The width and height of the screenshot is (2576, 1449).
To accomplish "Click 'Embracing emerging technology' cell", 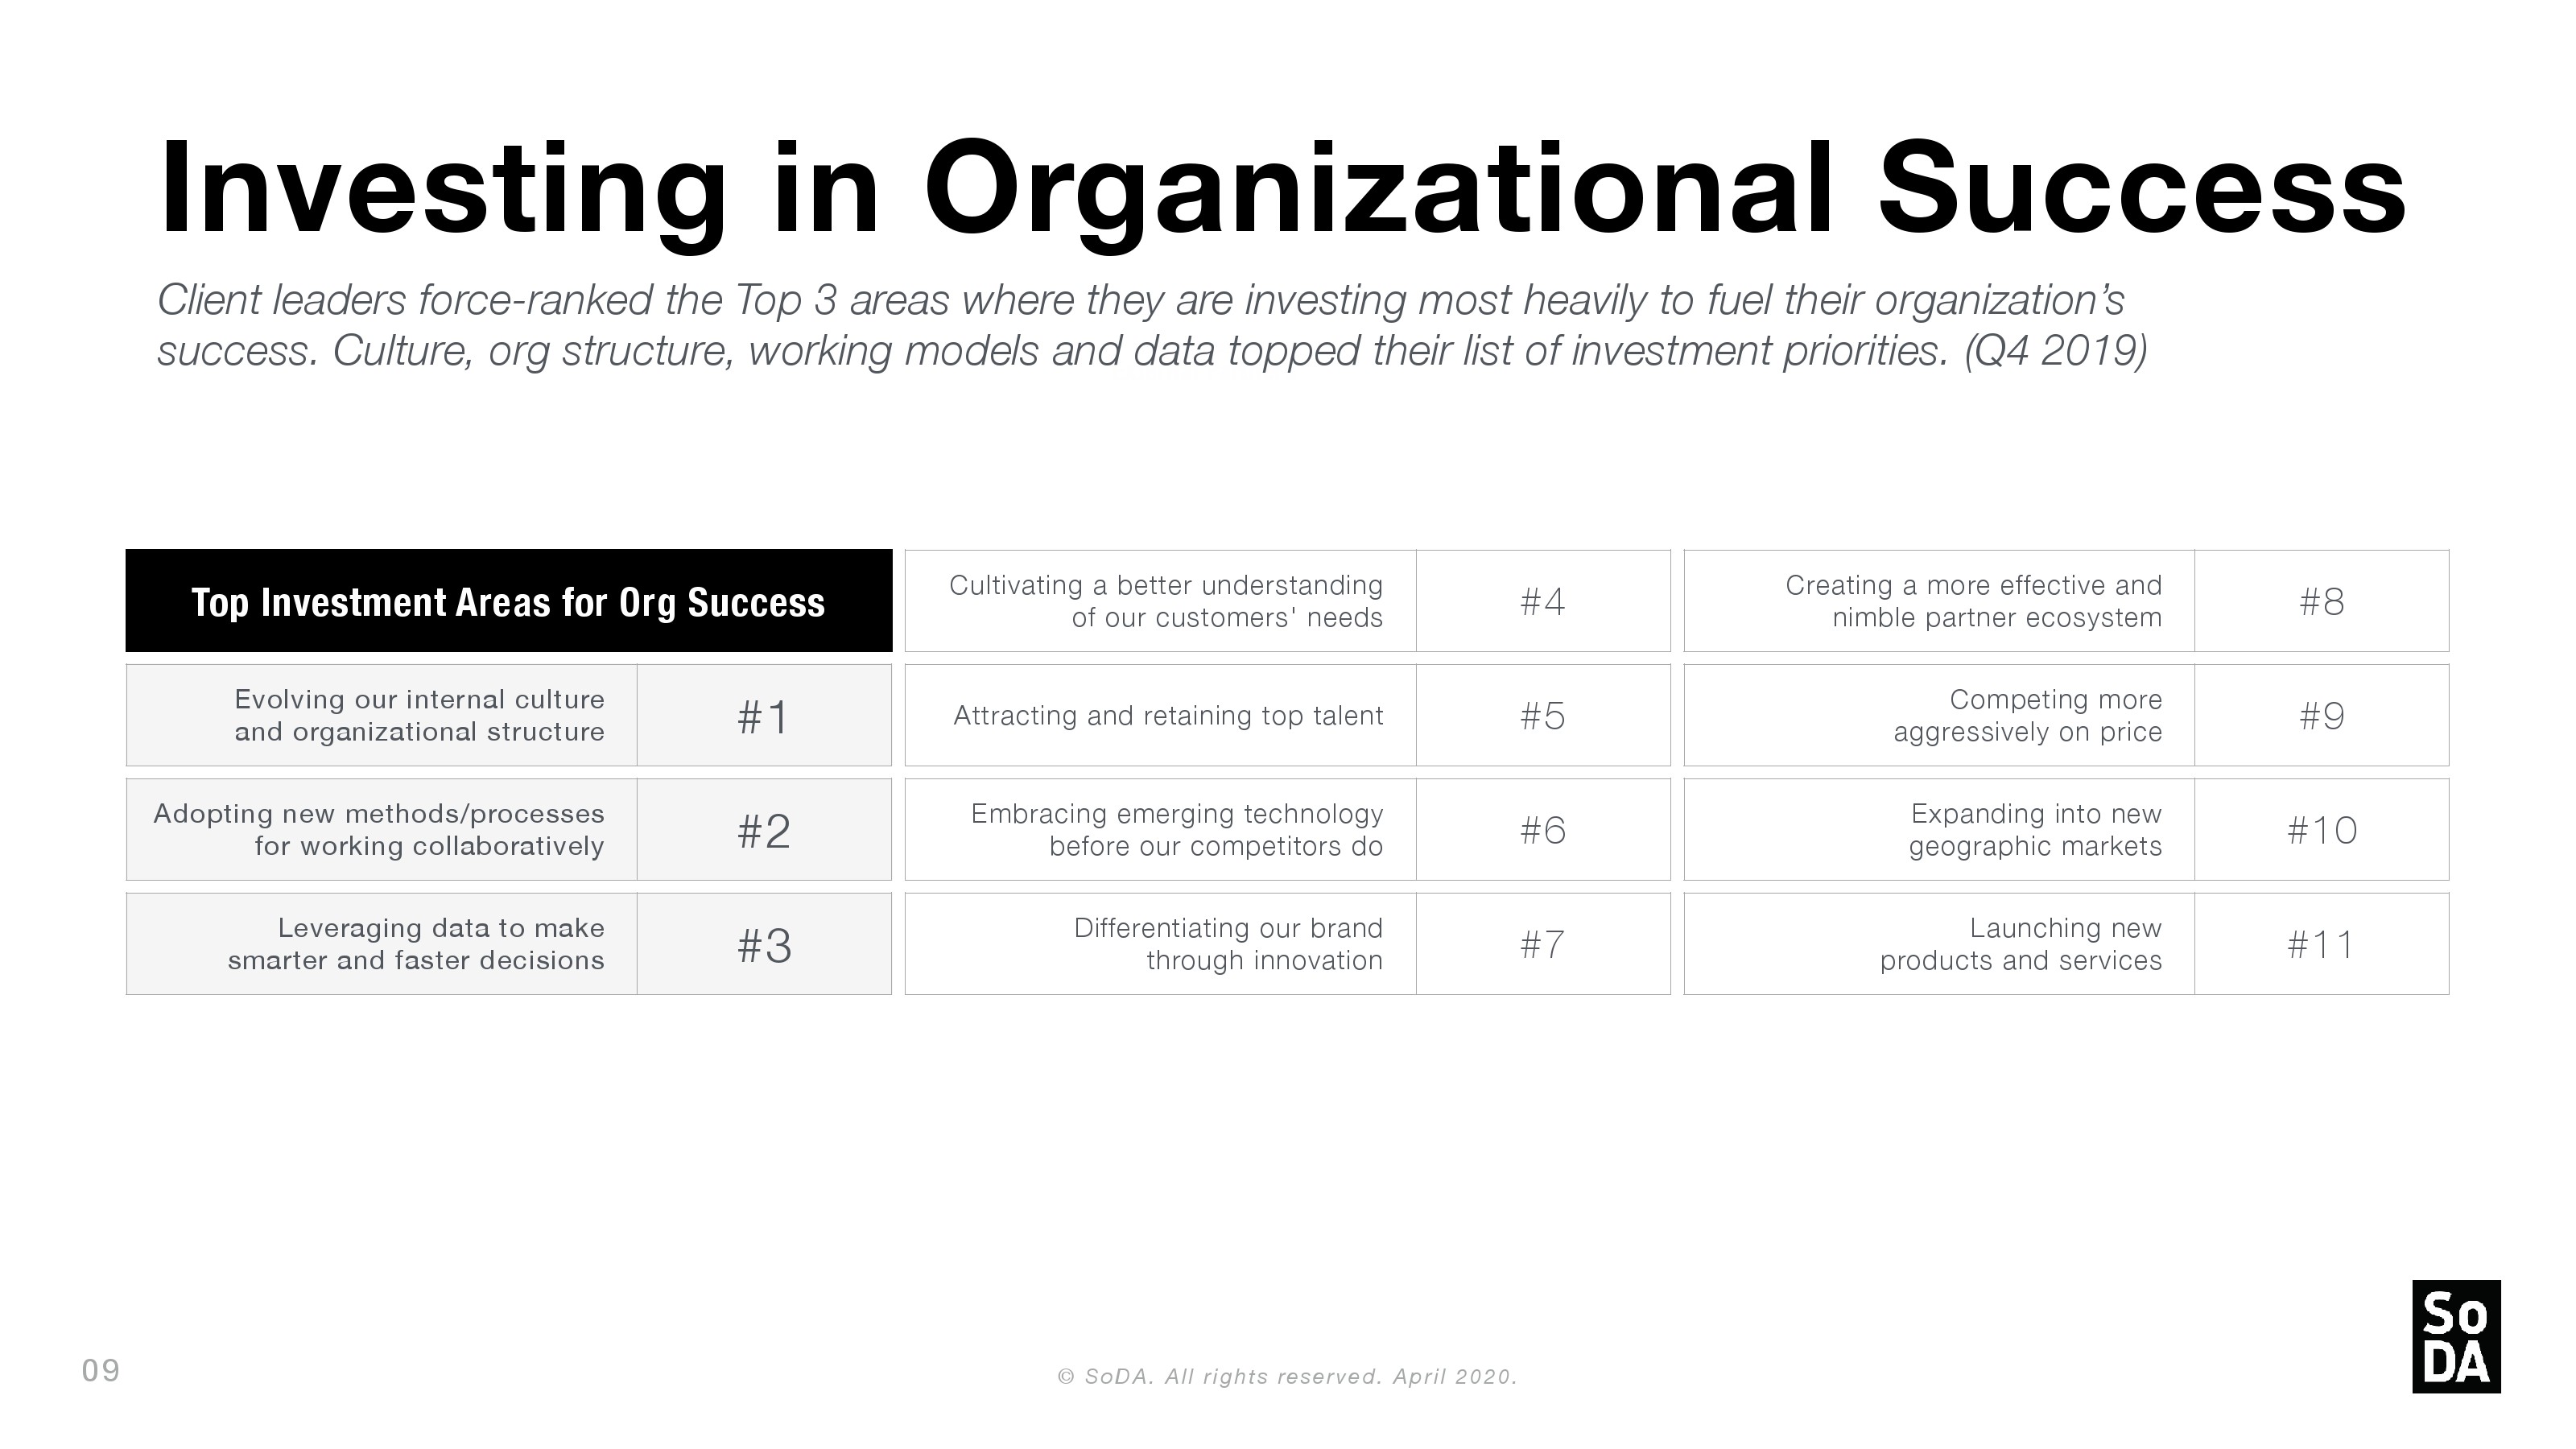I will click(1161, 830).
